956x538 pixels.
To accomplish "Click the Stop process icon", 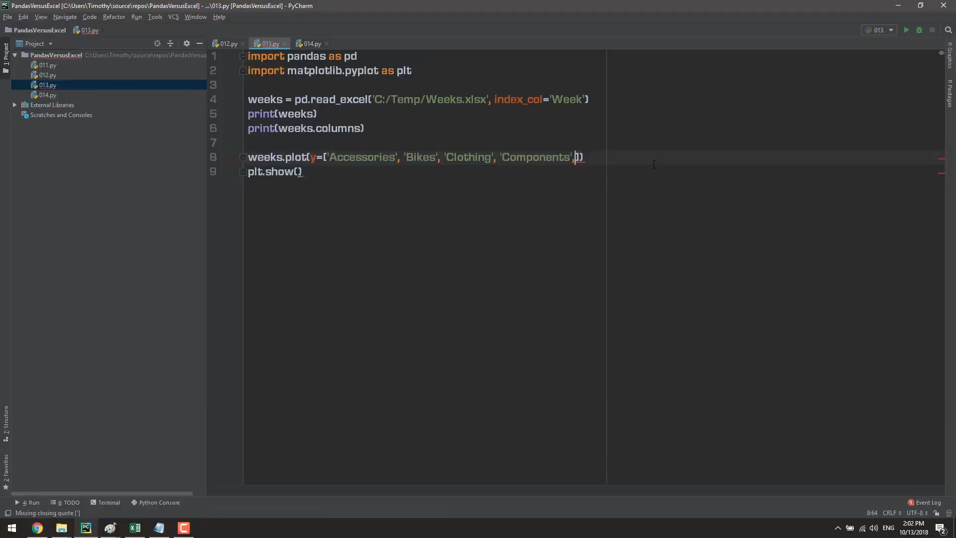I will pos(933,30).
